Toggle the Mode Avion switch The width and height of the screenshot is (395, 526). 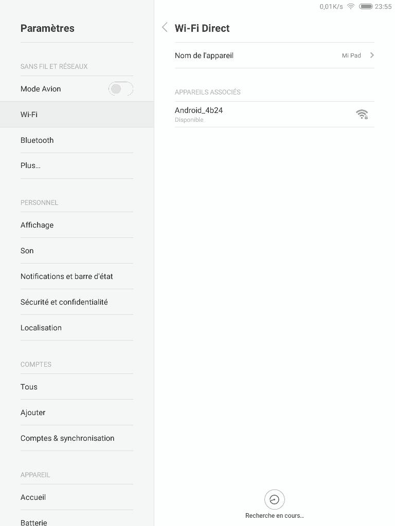pyautogui.click(x=120, y=89)
